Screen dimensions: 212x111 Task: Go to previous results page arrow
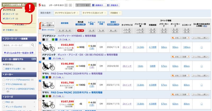click(66, 5)
